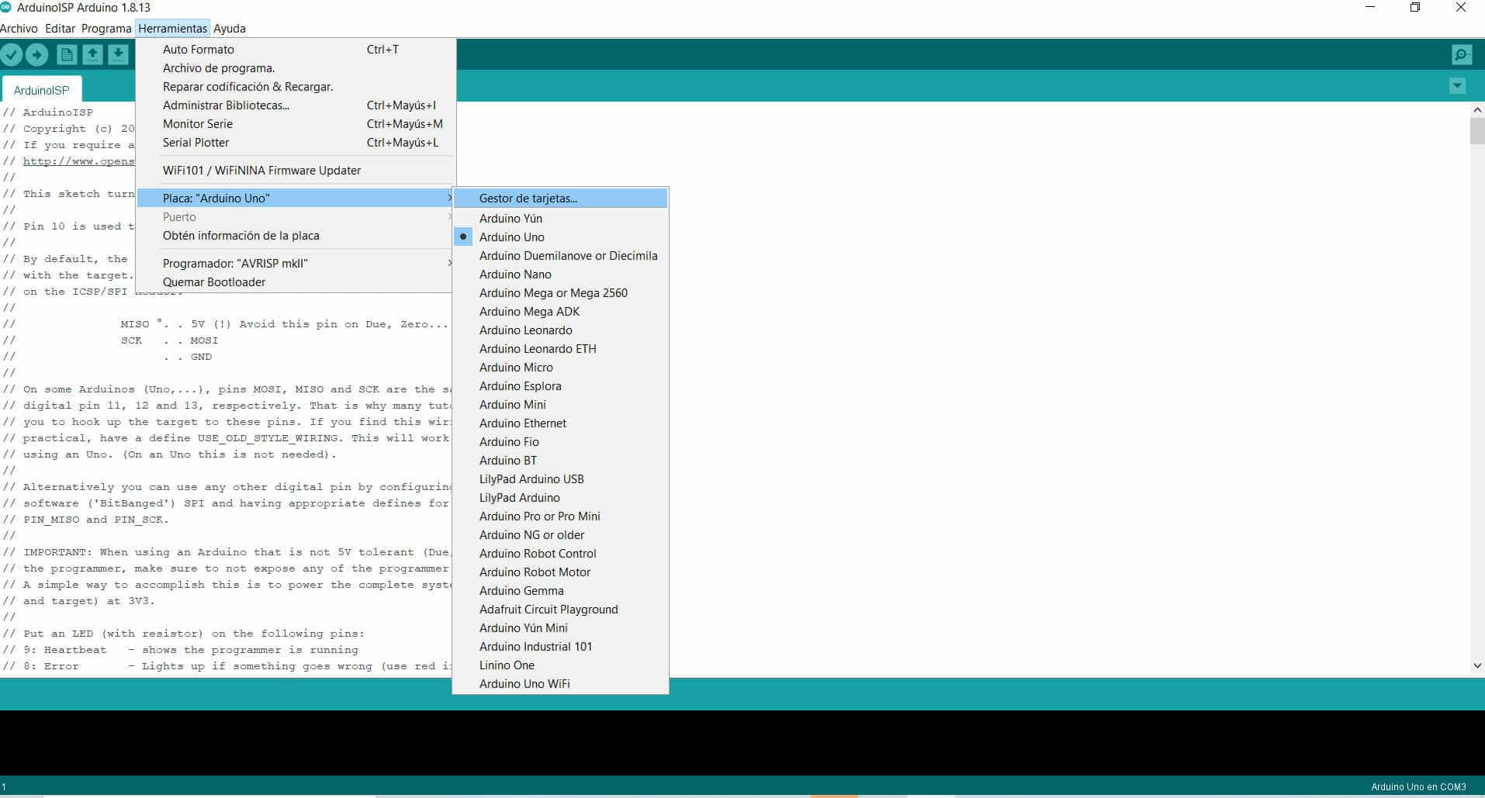Click Obtén información de la placa
This screenshot has width=1485, height=798.
[x=295, y=236]
